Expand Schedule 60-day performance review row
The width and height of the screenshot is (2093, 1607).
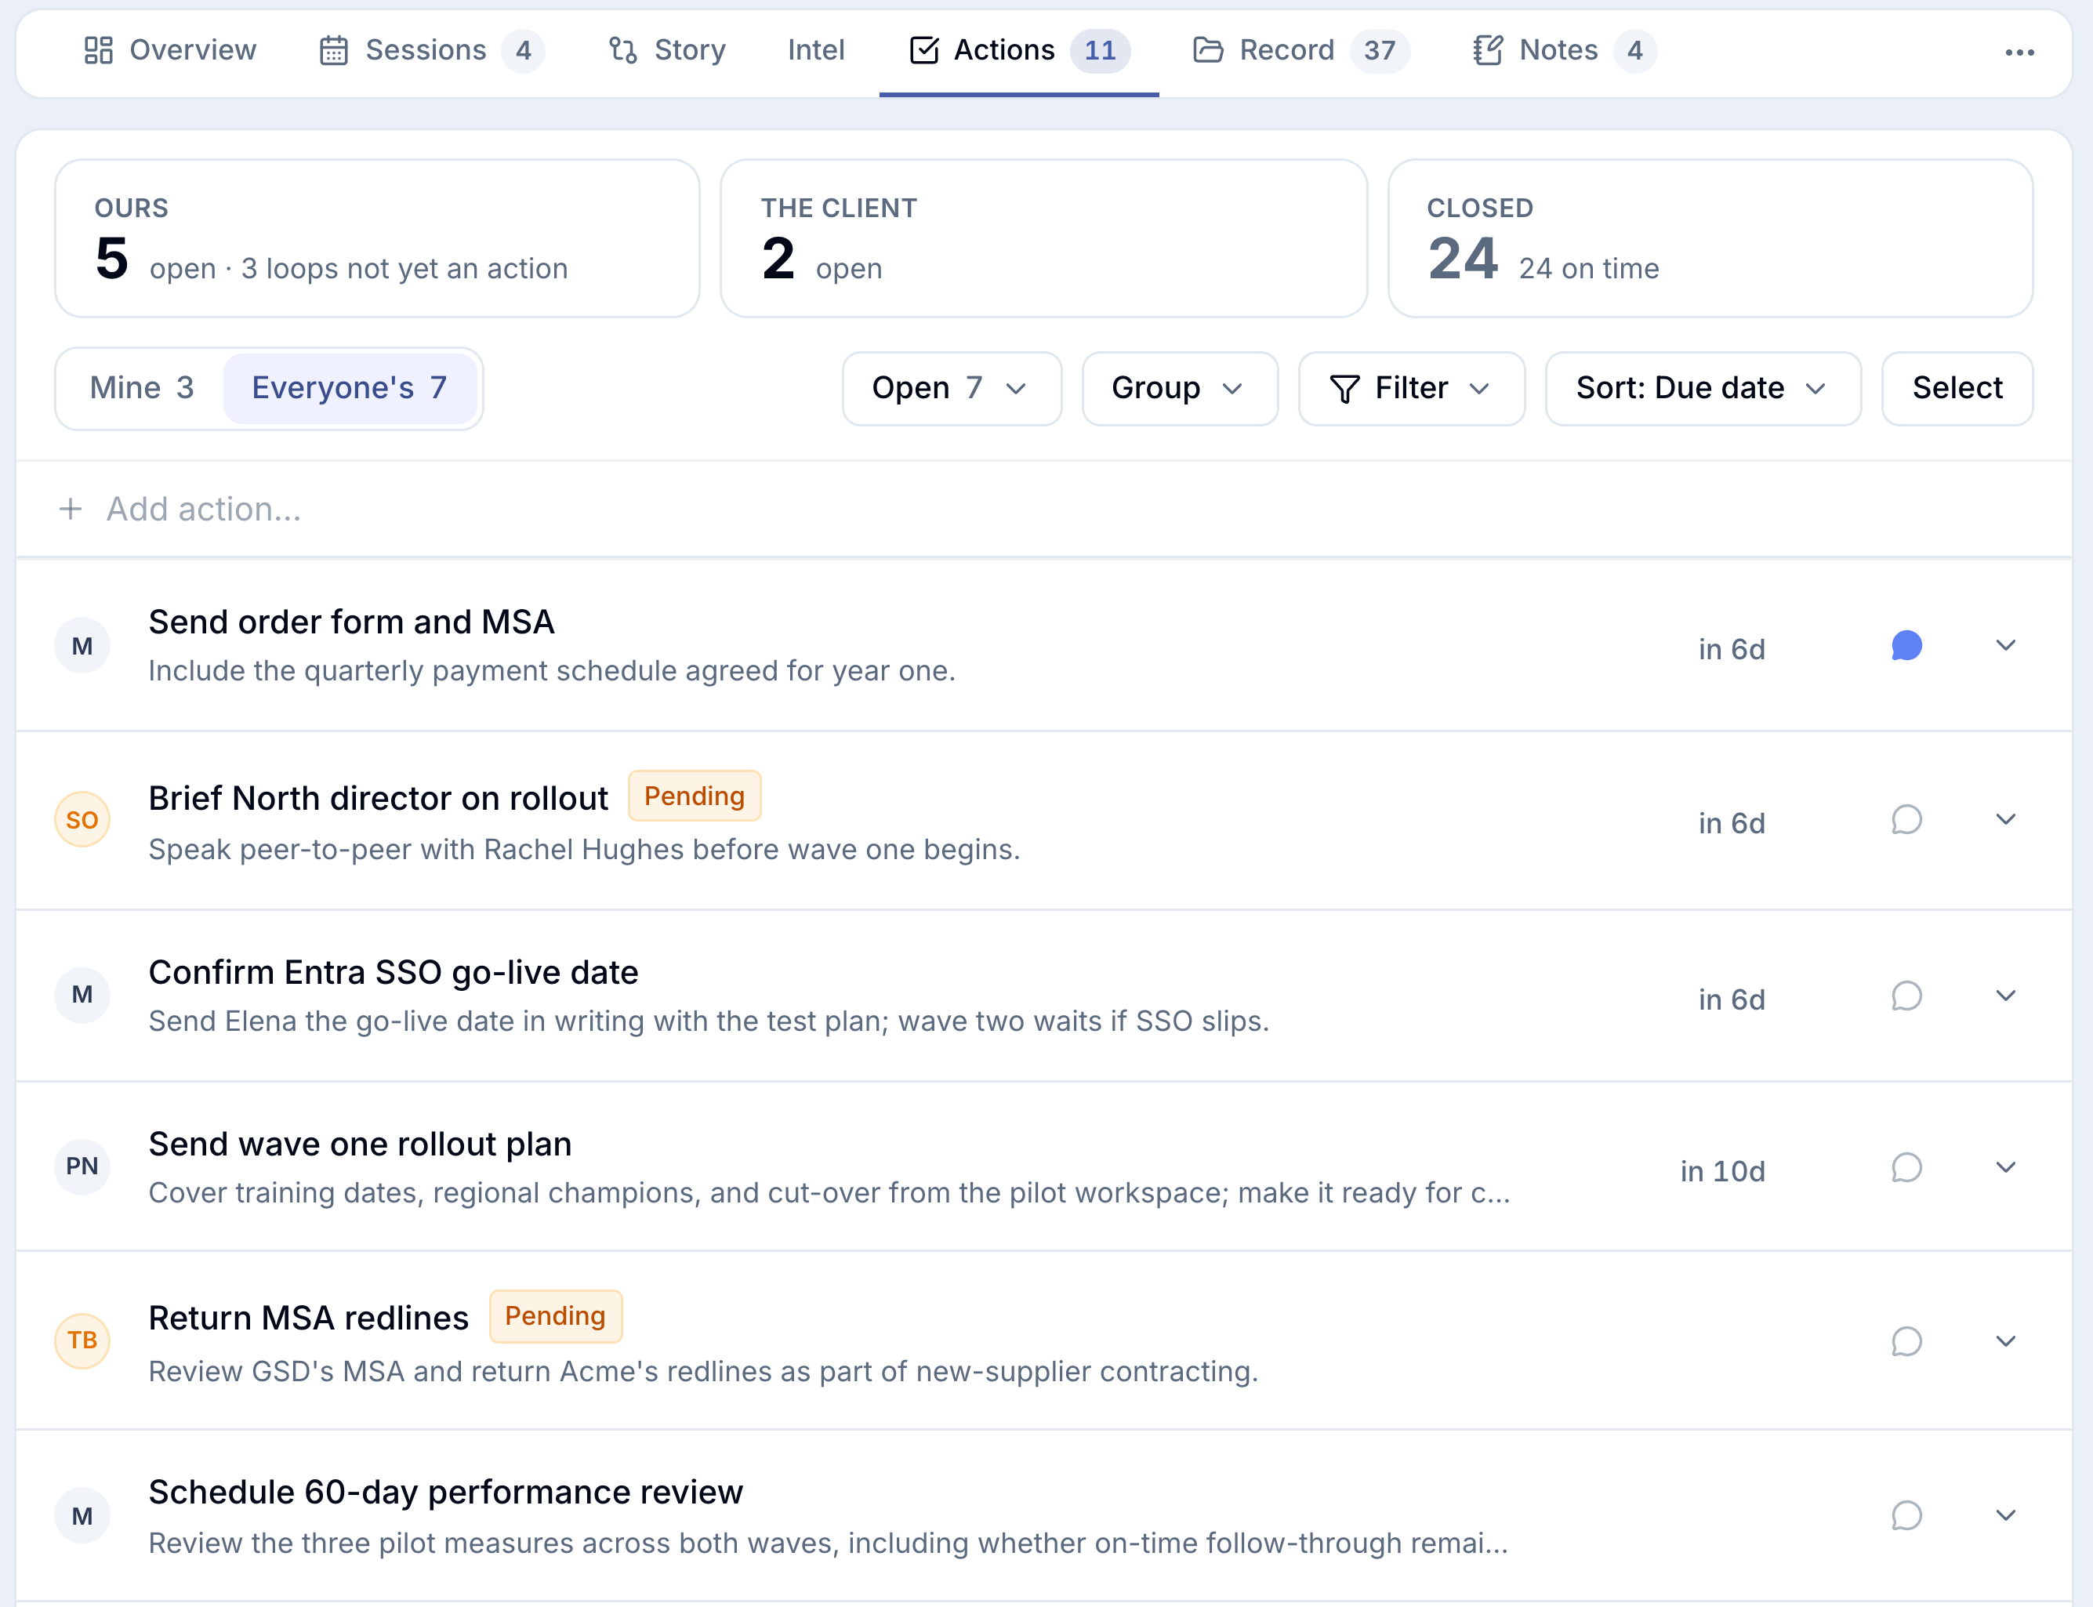(2006, 1515)
